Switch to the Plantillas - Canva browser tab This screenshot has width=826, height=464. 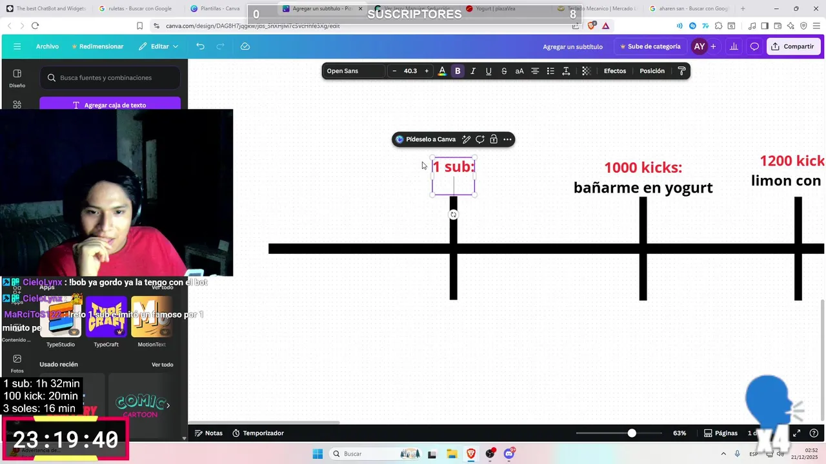pos(219,9)
